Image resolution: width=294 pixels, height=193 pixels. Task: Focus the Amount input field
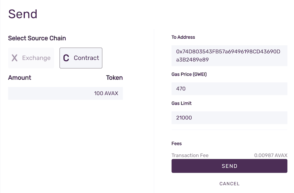click(50, 93)
